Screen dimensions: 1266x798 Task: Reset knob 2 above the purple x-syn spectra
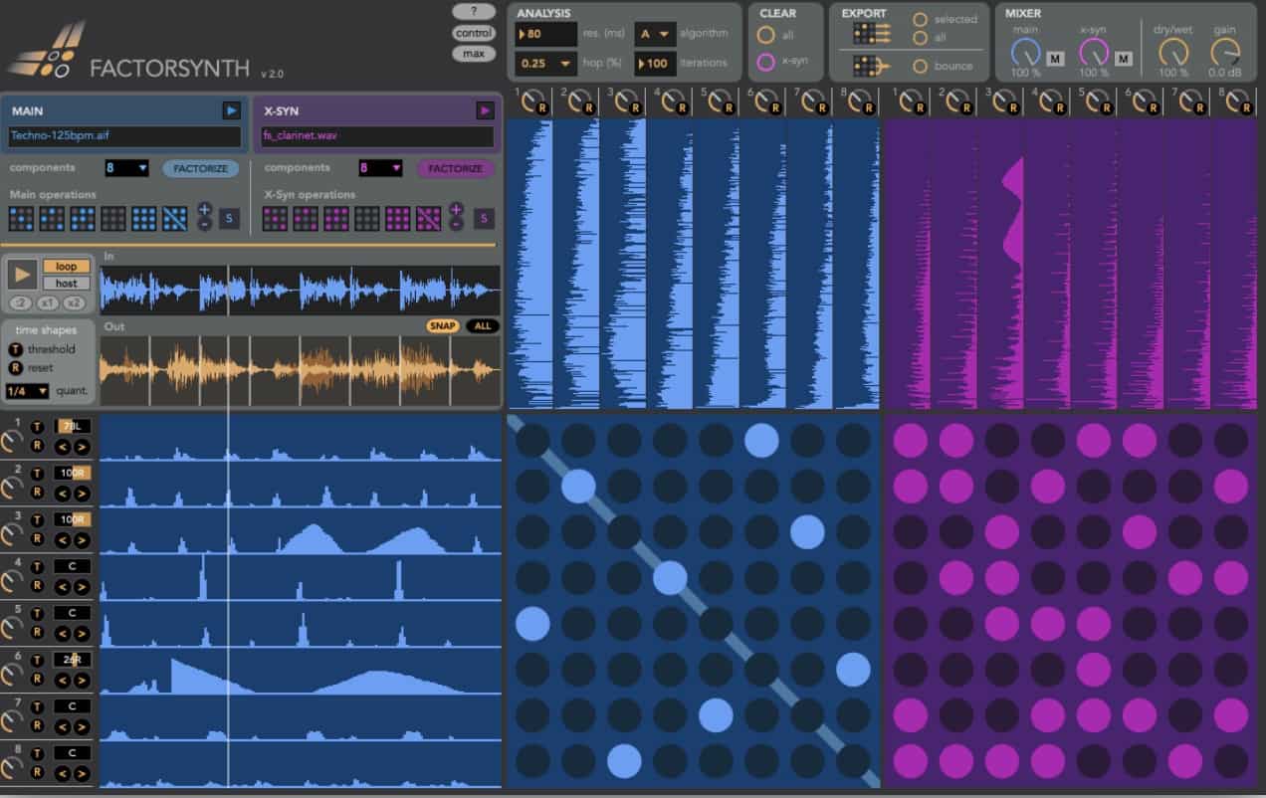point(965,106)
